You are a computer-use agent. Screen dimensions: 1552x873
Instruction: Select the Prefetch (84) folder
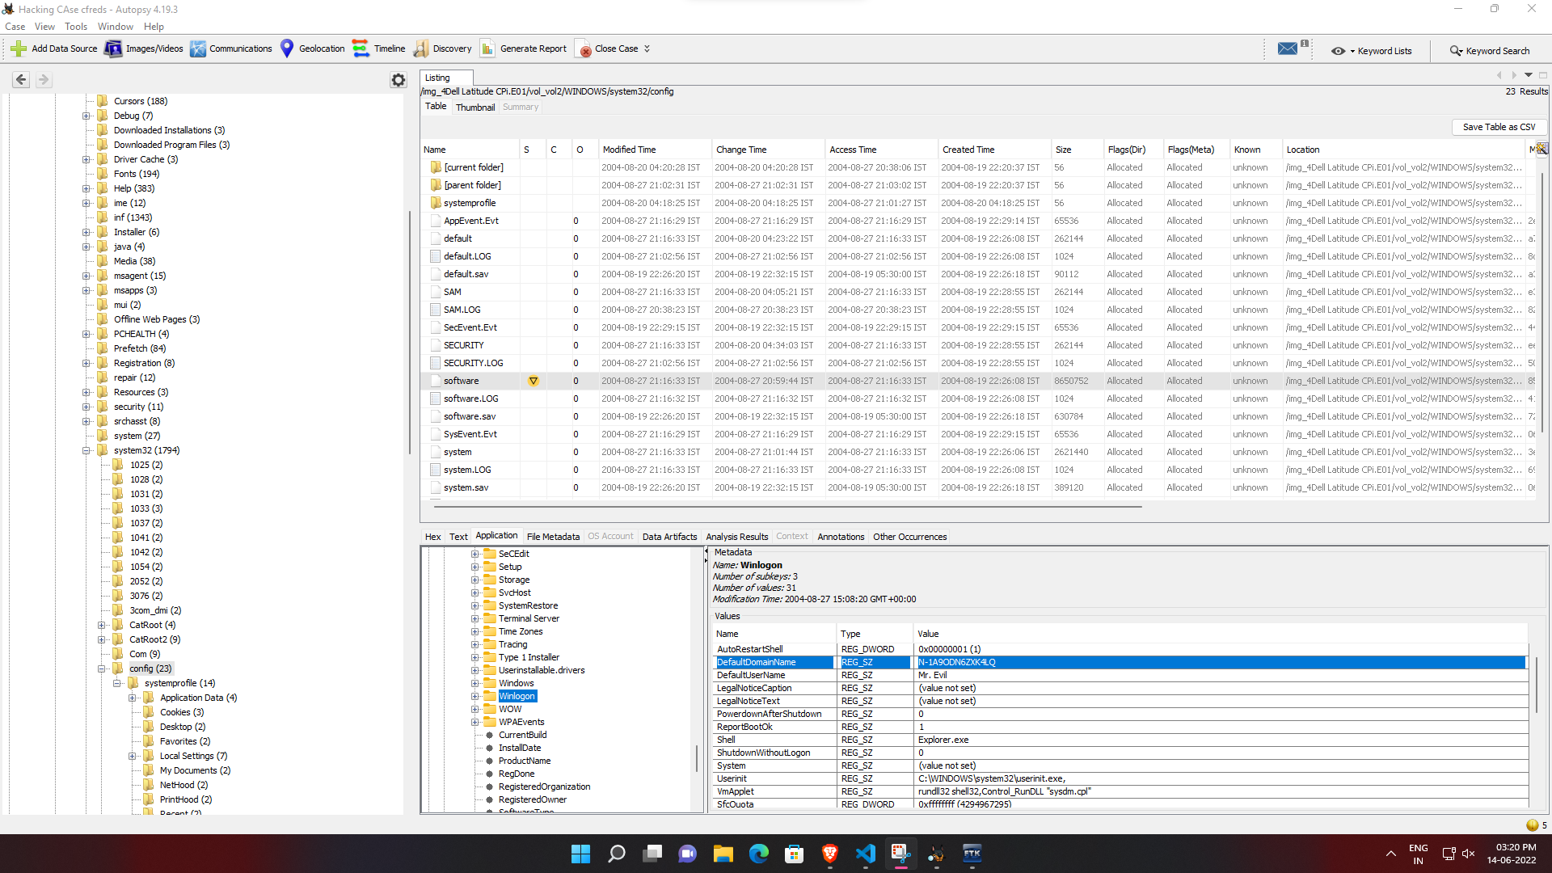(x=139, y=348)
